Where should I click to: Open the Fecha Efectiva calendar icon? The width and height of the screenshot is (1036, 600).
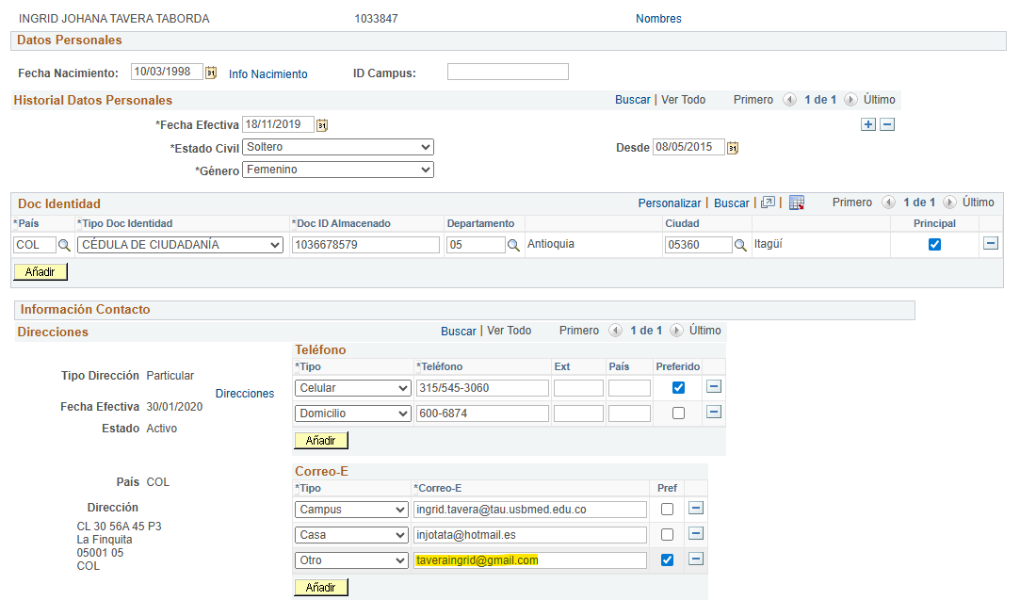point(322,125)
